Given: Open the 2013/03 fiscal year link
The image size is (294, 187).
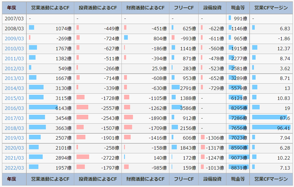Looking at the screenshot, I should tap(14, 78).
